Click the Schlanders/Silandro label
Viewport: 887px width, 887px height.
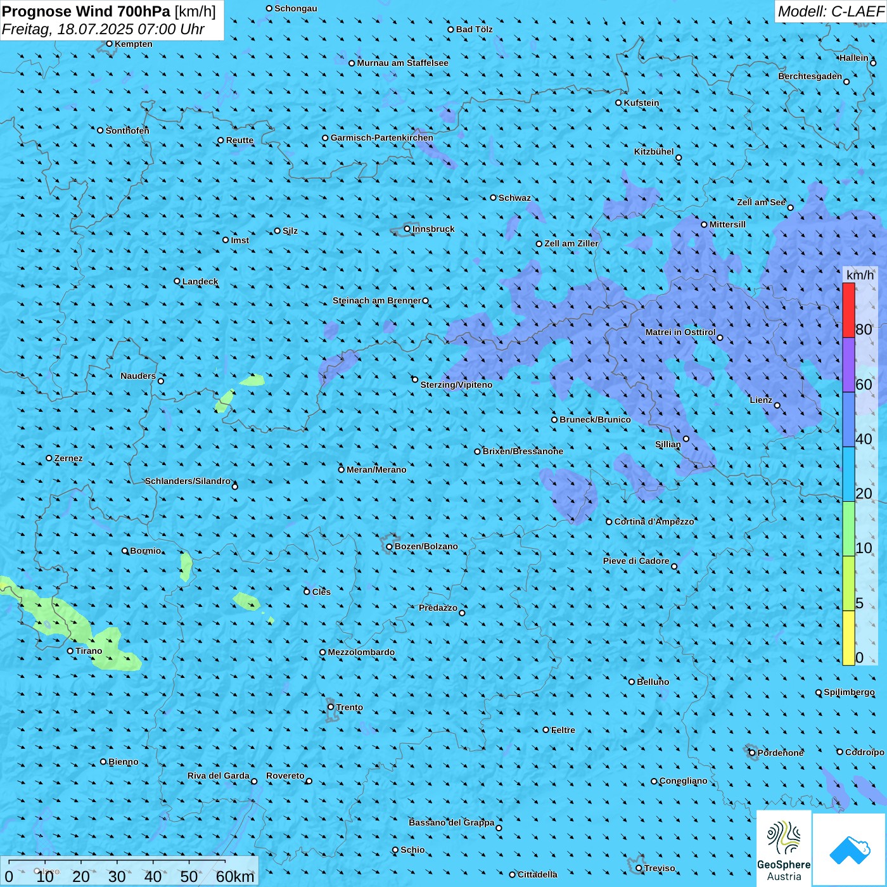[x=188, y=481]
